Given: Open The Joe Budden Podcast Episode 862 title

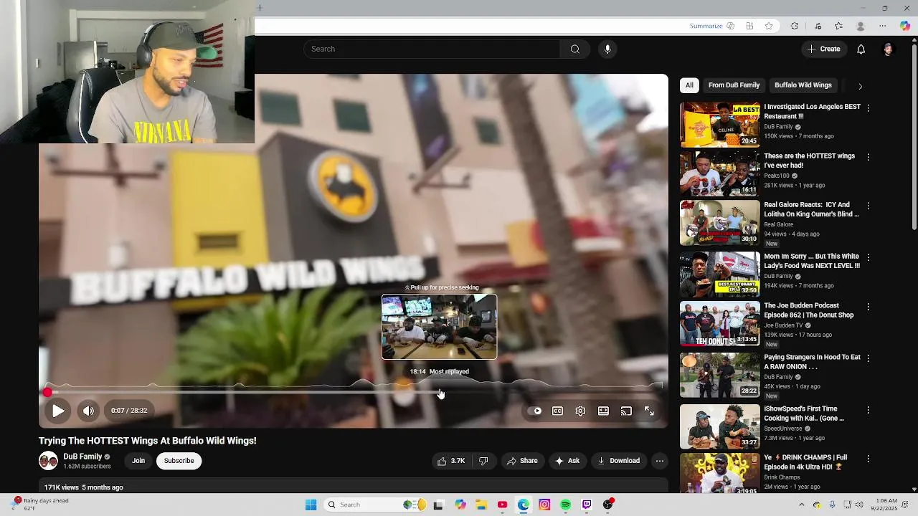Looking at the screenshot, I should point(808,310).
